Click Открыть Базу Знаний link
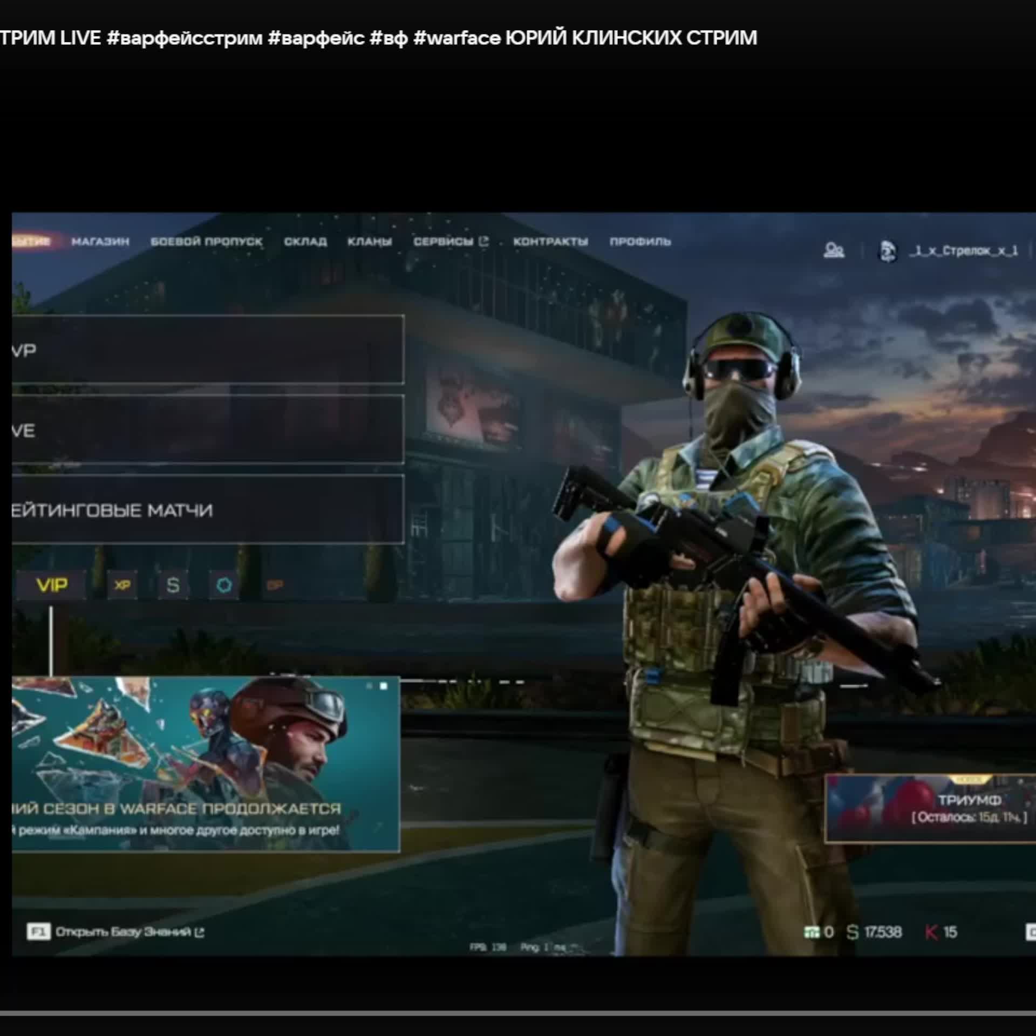 [123, 932]
